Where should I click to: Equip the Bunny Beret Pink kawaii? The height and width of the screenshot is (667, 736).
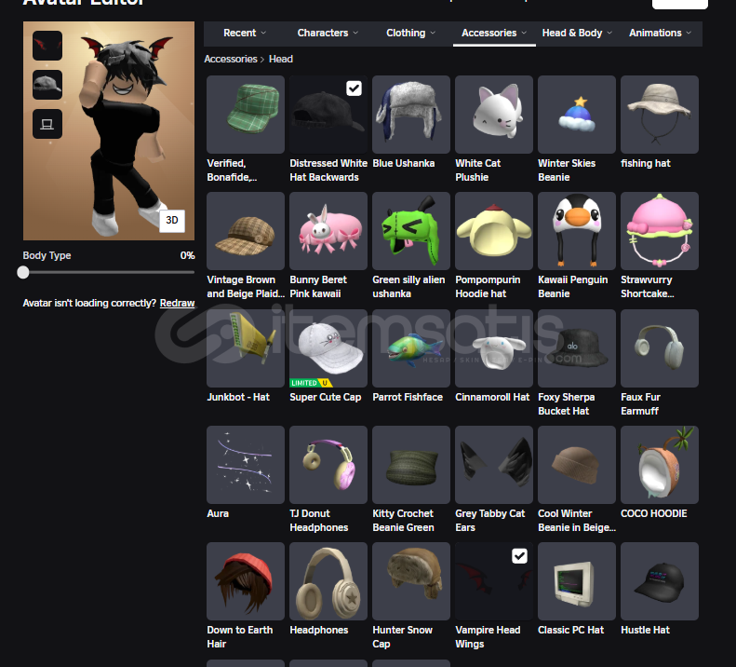(328, 231)
